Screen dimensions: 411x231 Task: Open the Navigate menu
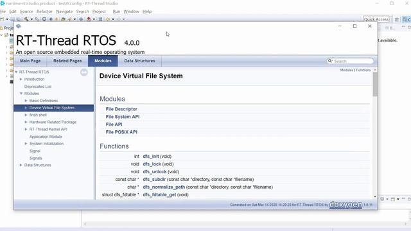click(x=64, y=12)
